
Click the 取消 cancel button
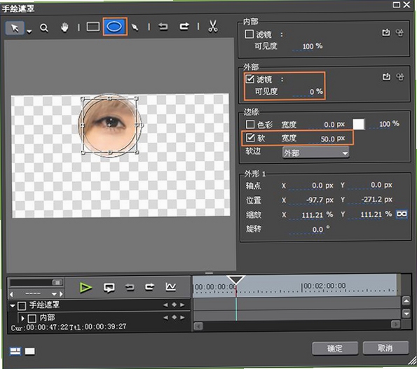[385, 348]
